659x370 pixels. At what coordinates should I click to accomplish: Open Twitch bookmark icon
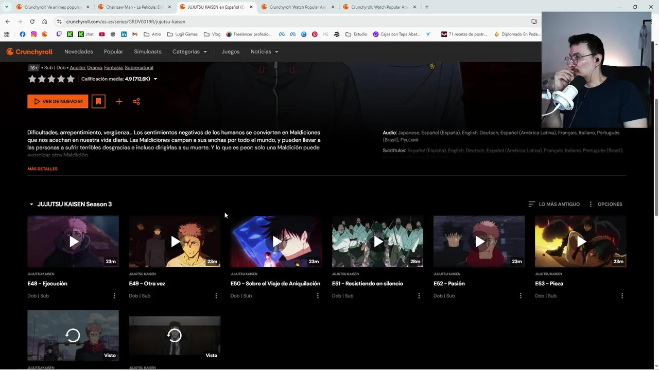(x=59, y=34)
